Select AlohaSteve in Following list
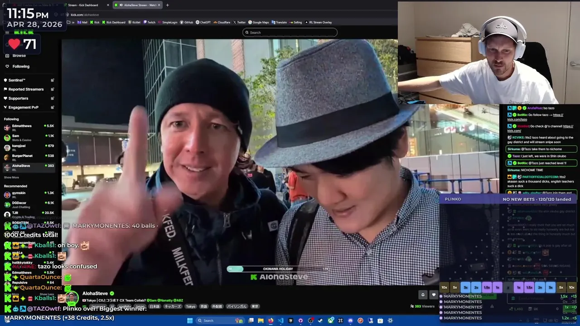Screen dimensions: 580x326 (29, 167)
